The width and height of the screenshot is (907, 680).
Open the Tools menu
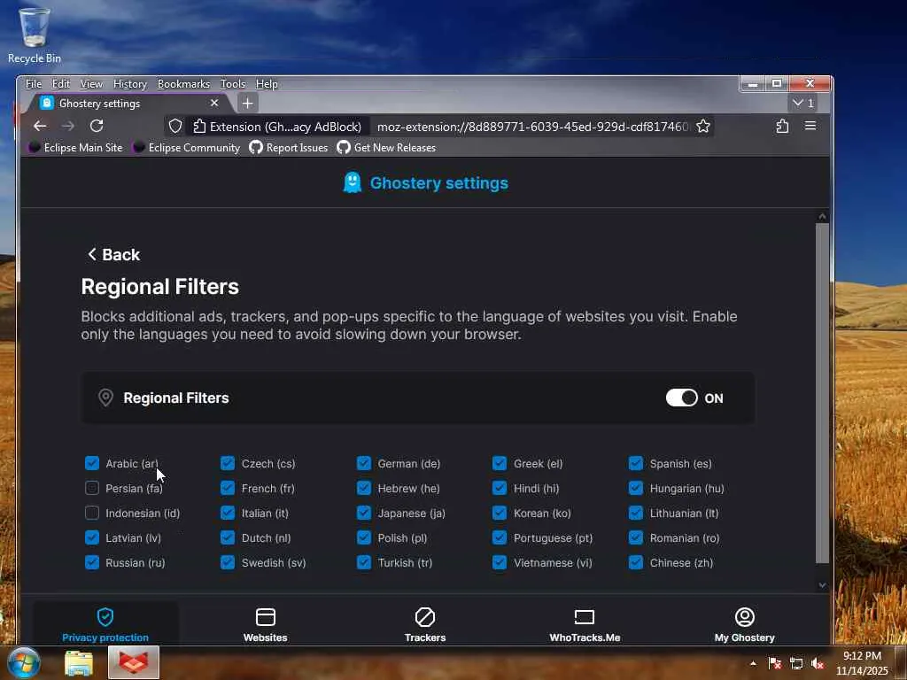233,84
